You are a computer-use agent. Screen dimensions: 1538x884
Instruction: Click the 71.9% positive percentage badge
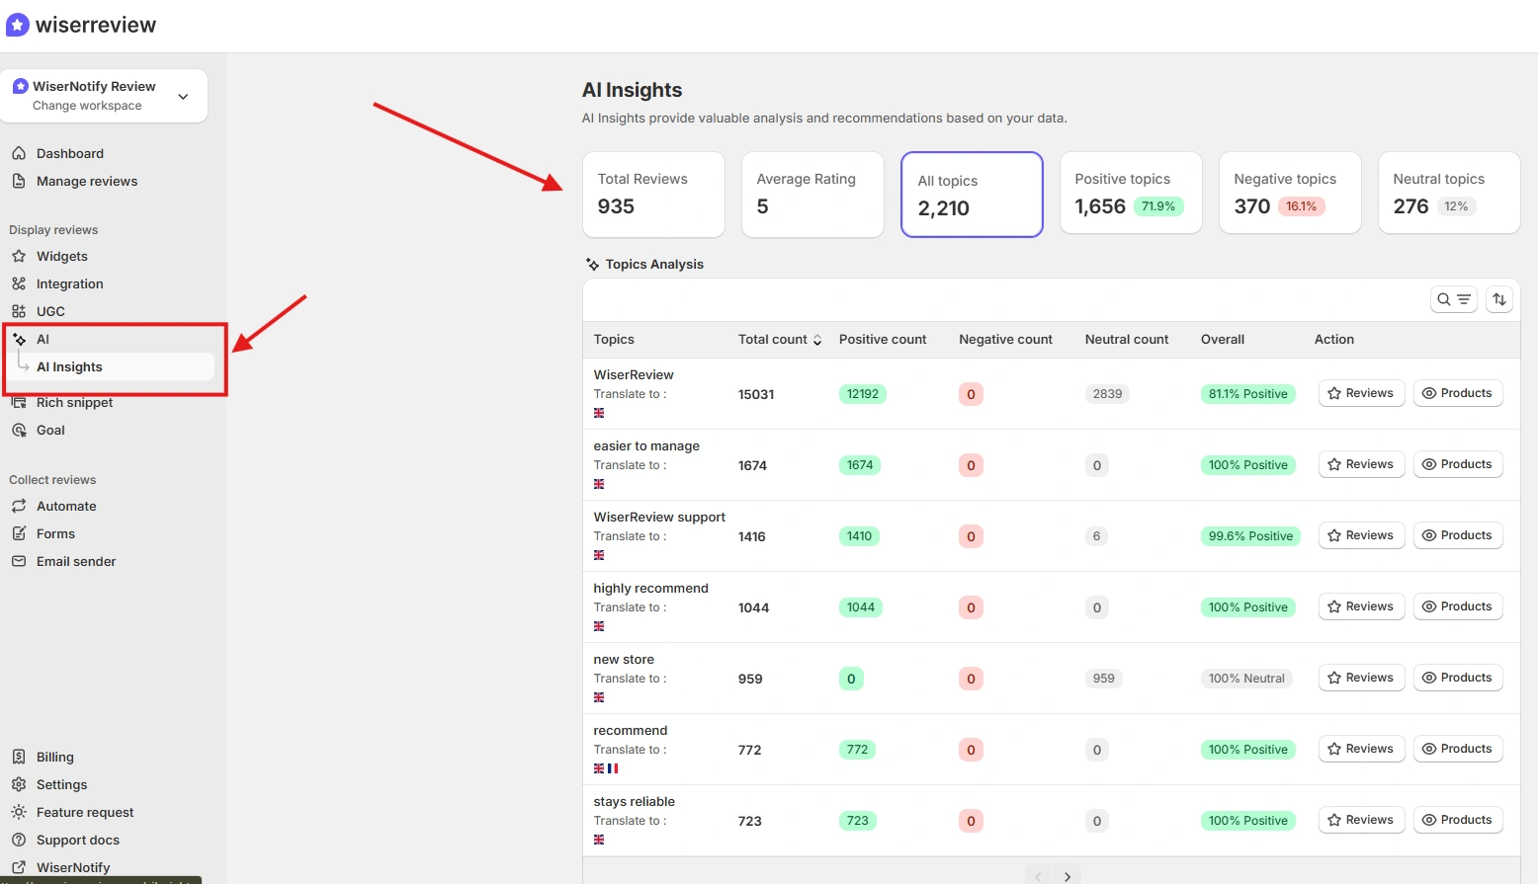click(x=1157, y=206)
